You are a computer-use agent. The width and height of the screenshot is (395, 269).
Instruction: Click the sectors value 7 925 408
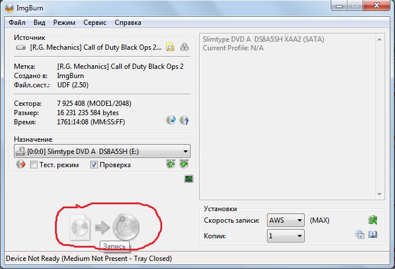tap(71, 104)
